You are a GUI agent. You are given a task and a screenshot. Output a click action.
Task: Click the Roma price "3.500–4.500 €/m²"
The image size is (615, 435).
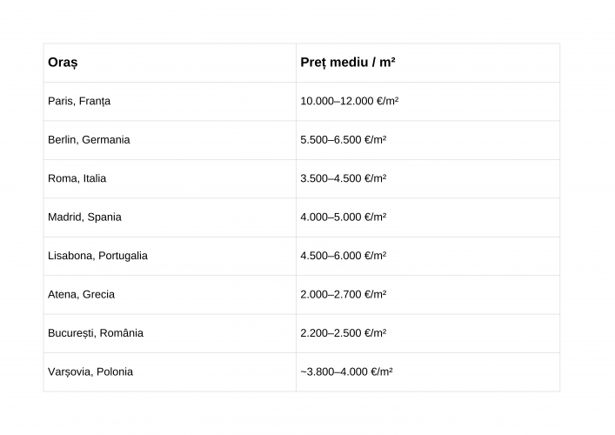(343, 178)
